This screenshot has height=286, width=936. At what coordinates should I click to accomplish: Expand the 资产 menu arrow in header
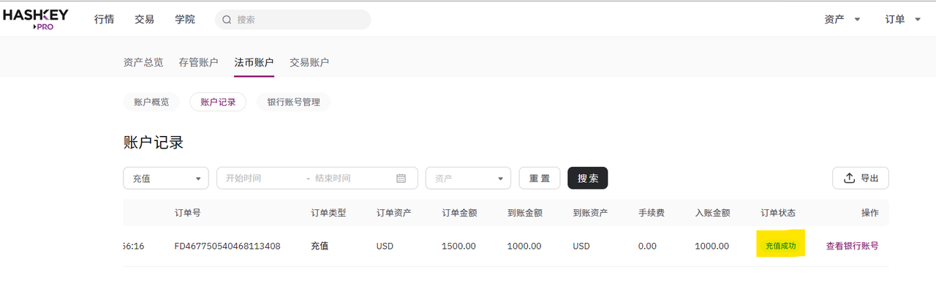coord(857,20)
